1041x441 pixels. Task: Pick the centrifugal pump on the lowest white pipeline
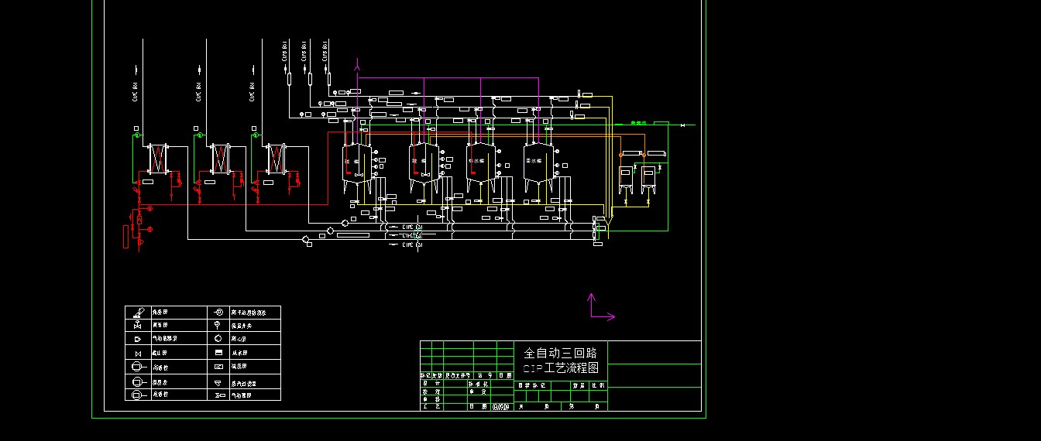(x=305, y=240)
